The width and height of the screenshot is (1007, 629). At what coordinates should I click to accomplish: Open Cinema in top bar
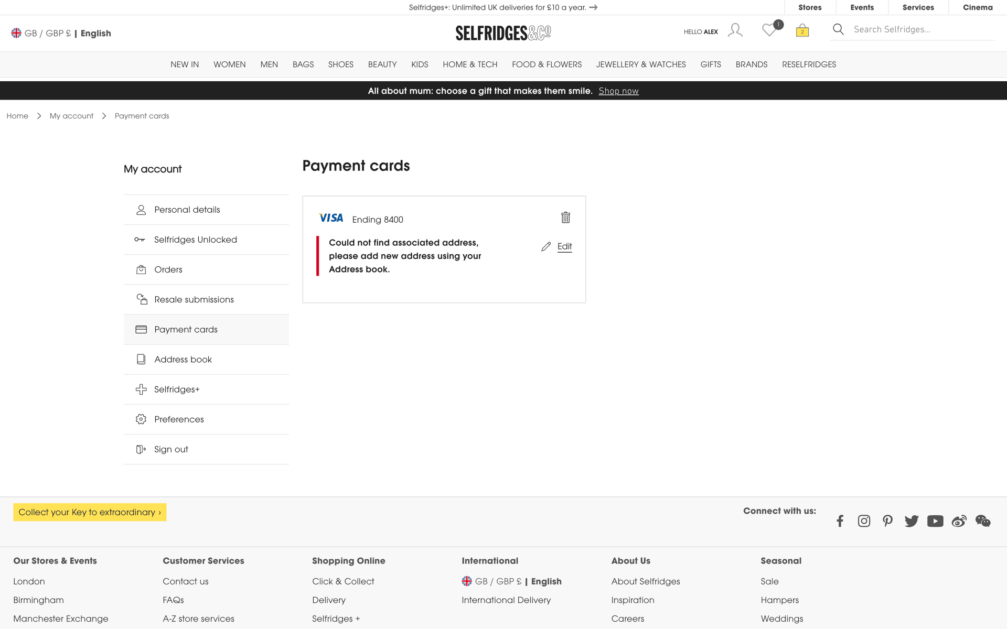pyautogui.click(x=978, y=7)
